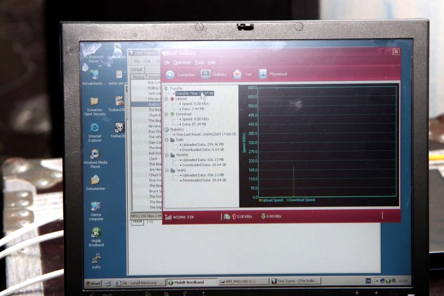Select 'Speed: 0.00 KB/s' under Upload

195,104
